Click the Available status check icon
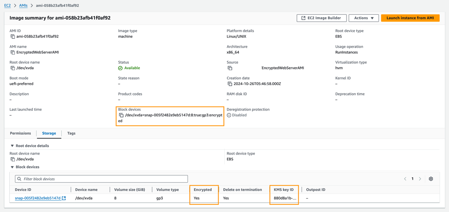449x212 pixels. [120, 68]
